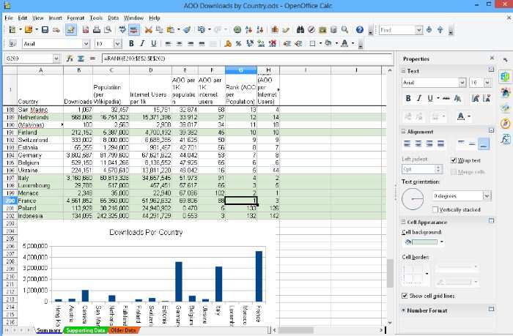This screenshot has width=513, height=336.
Task: Click the formula input line
Action: 247,59
